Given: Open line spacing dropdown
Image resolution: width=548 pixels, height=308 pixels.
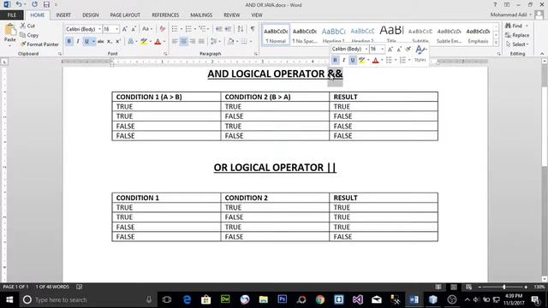Looking at the screenshot, I should pos(215,42).
